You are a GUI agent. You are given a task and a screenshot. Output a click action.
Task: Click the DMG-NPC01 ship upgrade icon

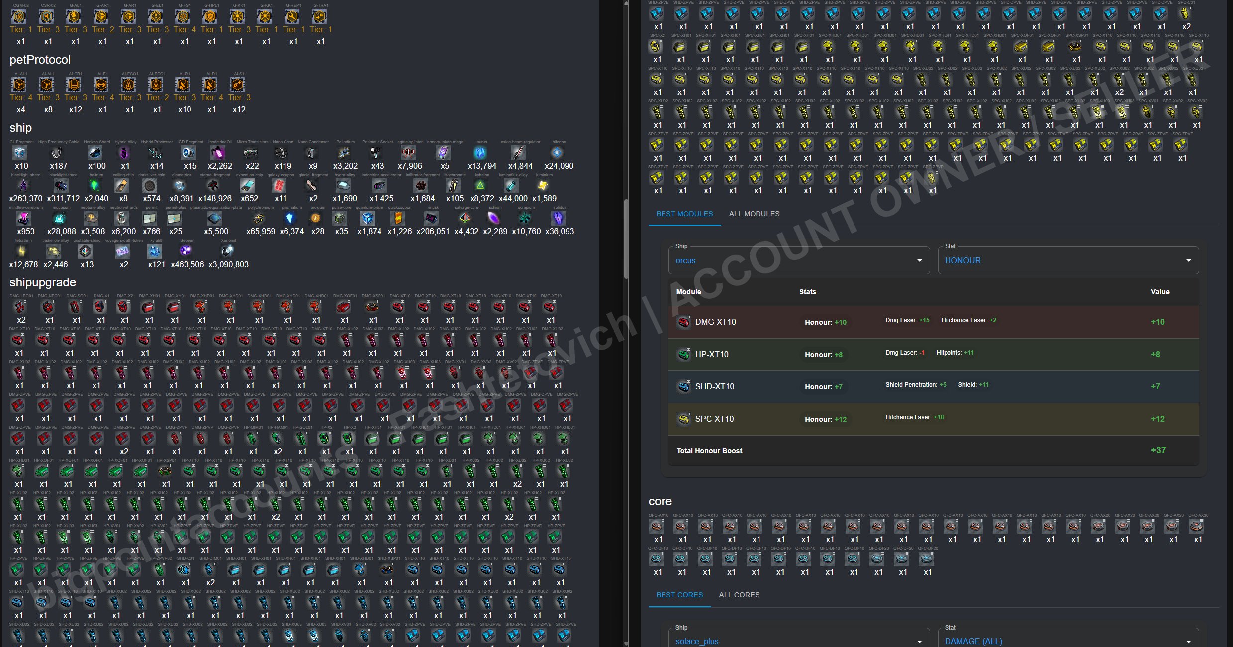48,307
